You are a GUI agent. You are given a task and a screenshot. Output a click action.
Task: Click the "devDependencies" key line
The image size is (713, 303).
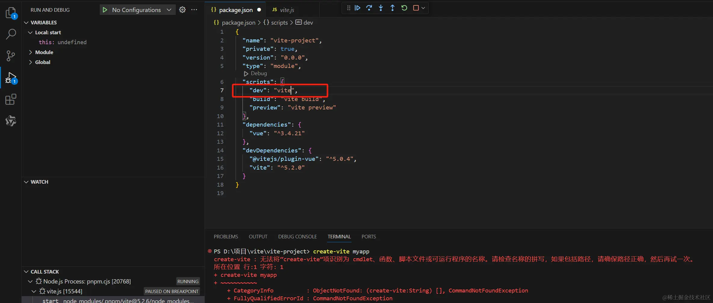277,150
